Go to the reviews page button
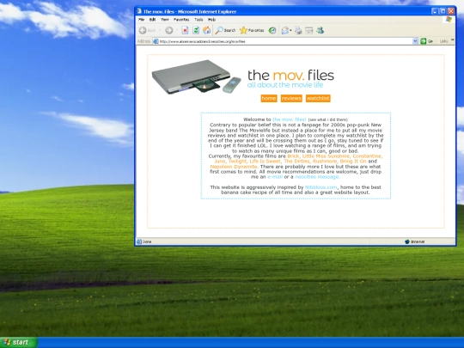This screenshot has height=348, width=464. (x=291, y=98)
